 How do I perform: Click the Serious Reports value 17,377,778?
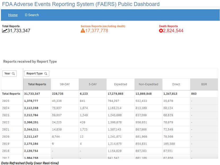pos(97,31)
